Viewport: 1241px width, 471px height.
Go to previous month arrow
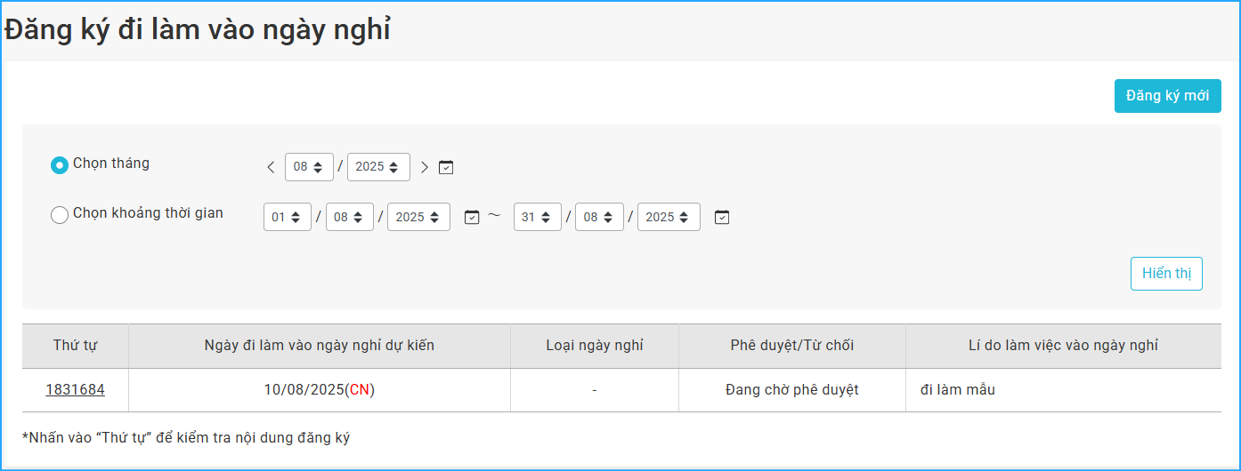[x=272, y=167]
